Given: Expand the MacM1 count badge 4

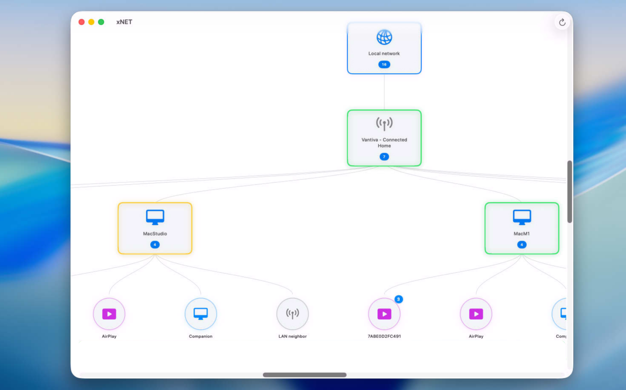Looking at the screenshot, I should pyautogui.click(x=521, y=245).
